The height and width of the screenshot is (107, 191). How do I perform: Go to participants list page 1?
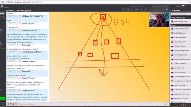point(181,105)
